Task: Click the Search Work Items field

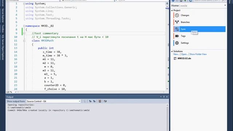Action: coord(207,1)
